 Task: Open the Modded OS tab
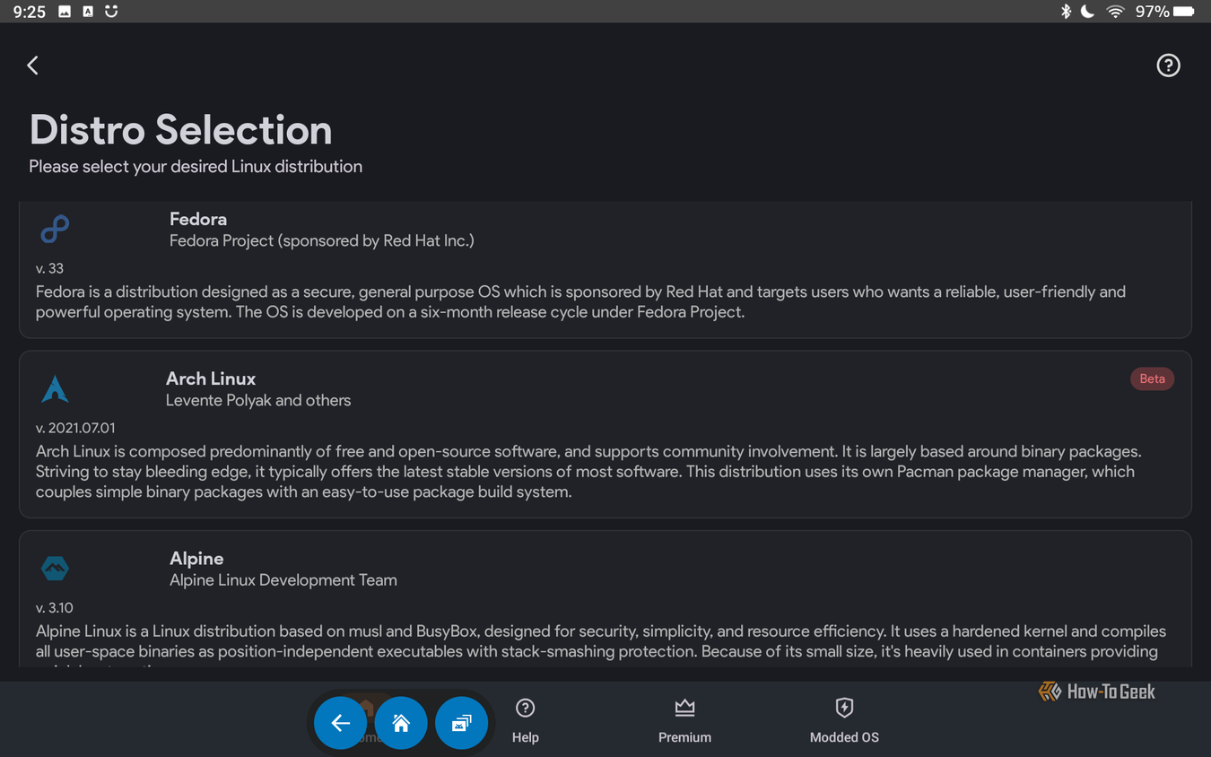844,721
